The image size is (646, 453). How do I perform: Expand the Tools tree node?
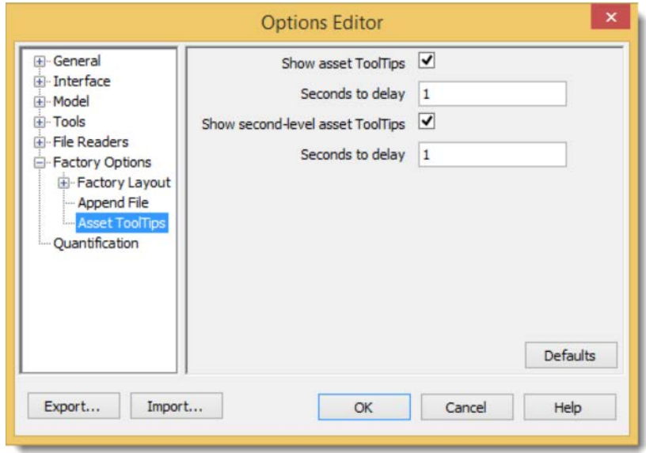click(40, 122)
